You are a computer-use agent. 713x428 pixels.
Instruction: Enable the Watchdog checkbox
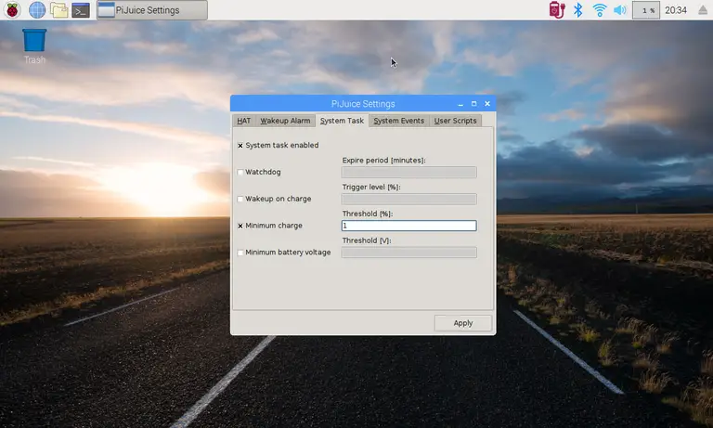pos(240,173)
